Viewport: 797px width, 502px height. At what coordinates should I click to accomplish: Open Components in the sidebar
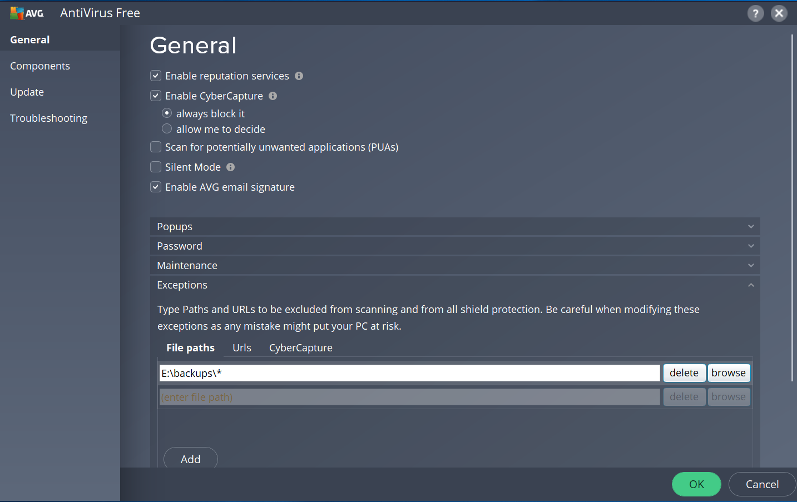tap(40, 66)
